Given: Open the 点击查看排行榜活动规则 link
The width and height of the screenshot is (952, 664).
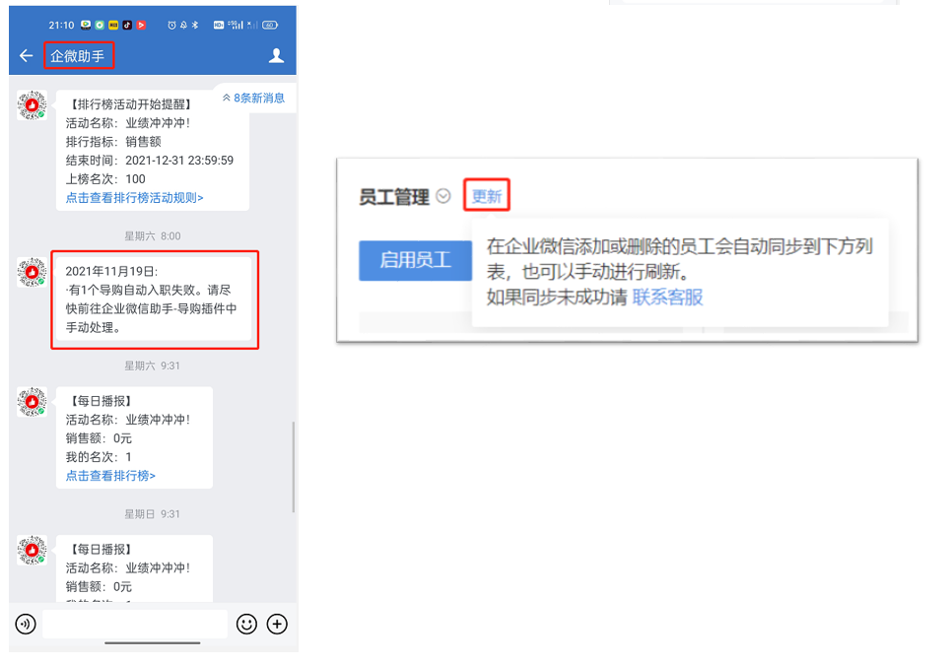Looking at the screenshot, I should pos(134,198).
